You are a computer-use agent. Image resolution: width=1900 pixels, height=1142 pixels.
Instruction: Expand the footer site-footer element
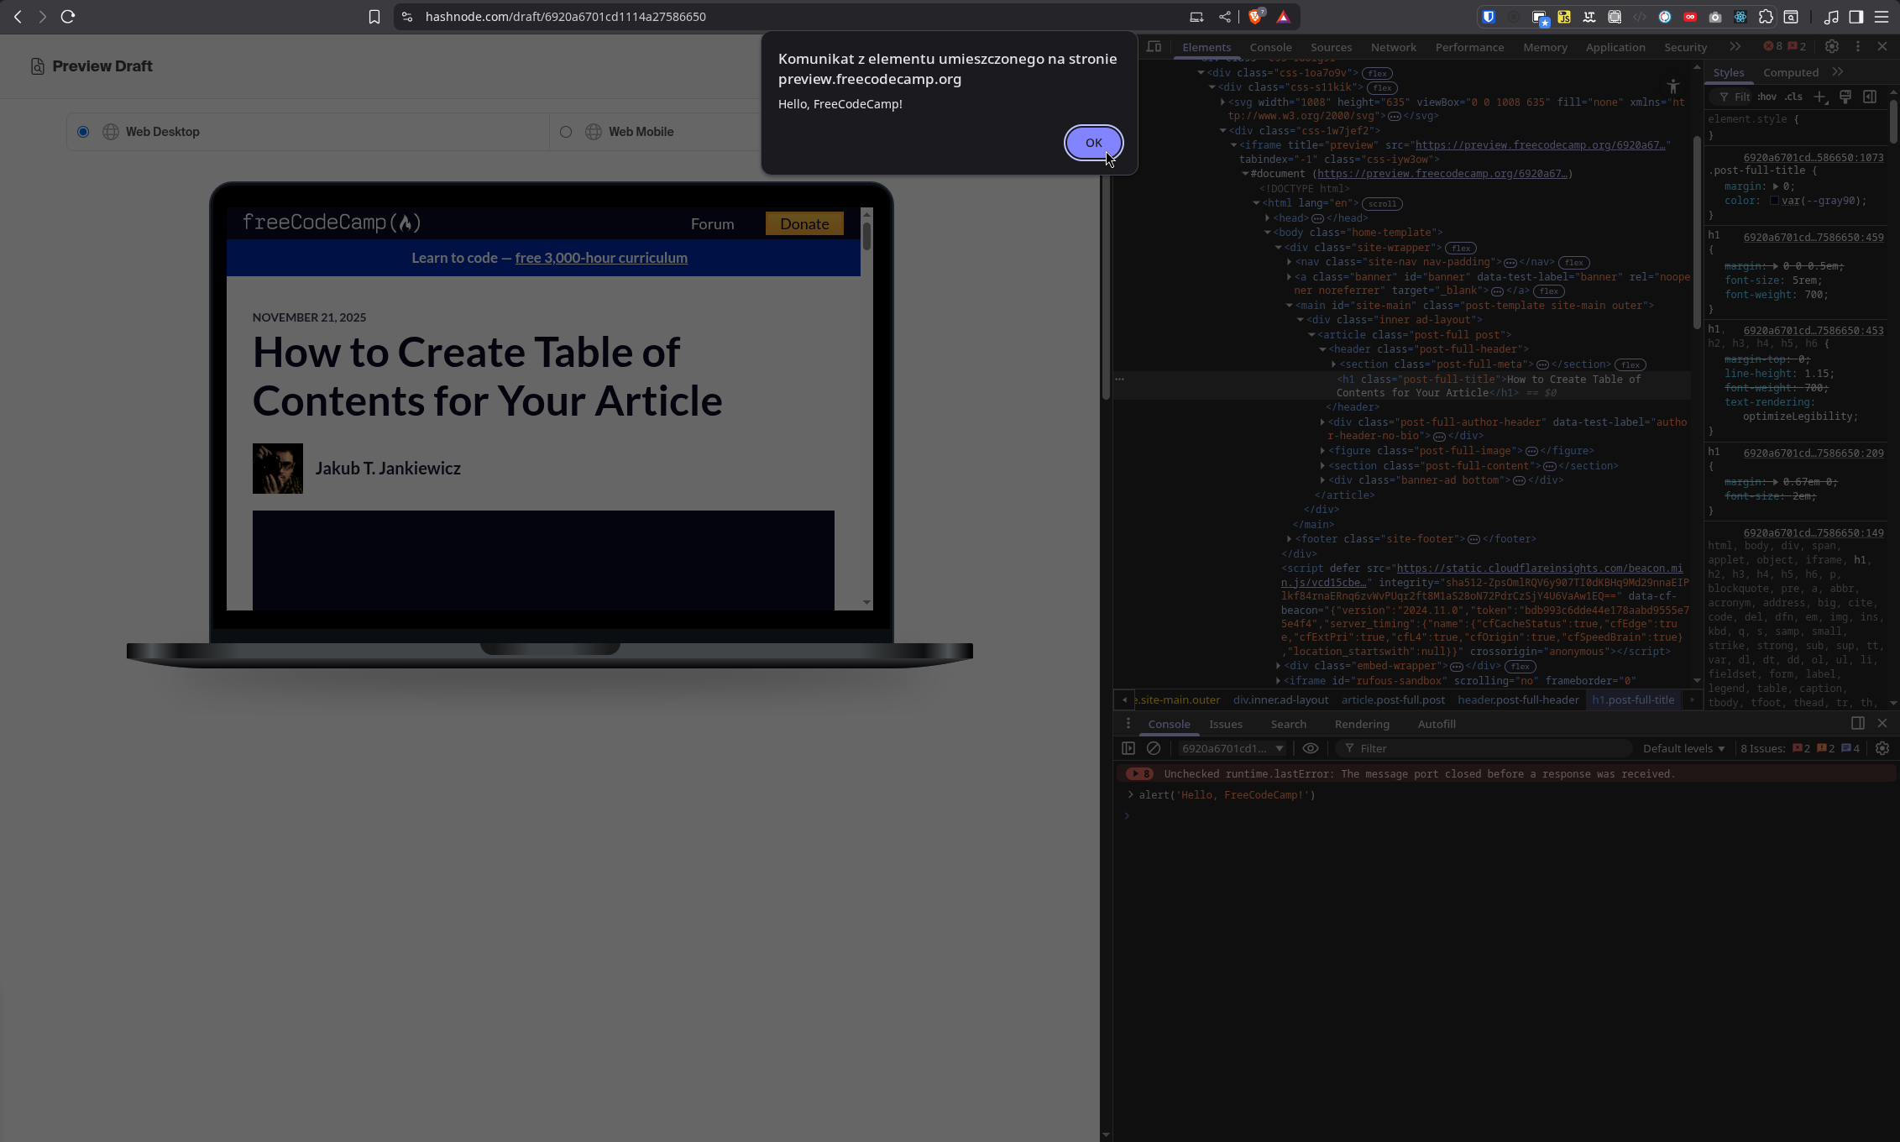tap(1290, 539)
